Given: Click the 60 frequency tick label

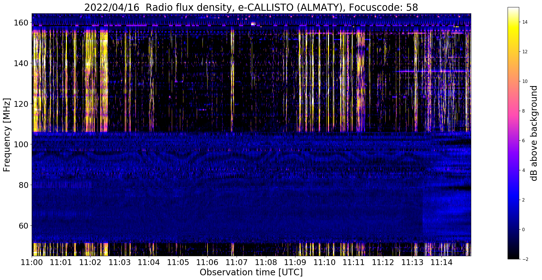Looking at the screenshot, I should [x=24, y=226].
